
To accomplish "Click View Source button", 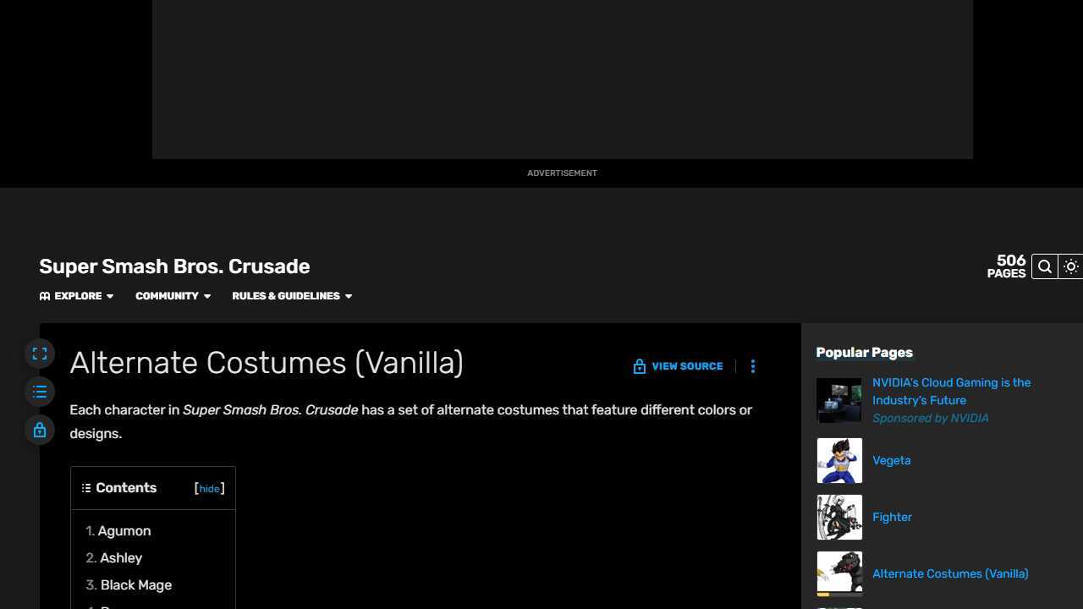I will [678, 366].
